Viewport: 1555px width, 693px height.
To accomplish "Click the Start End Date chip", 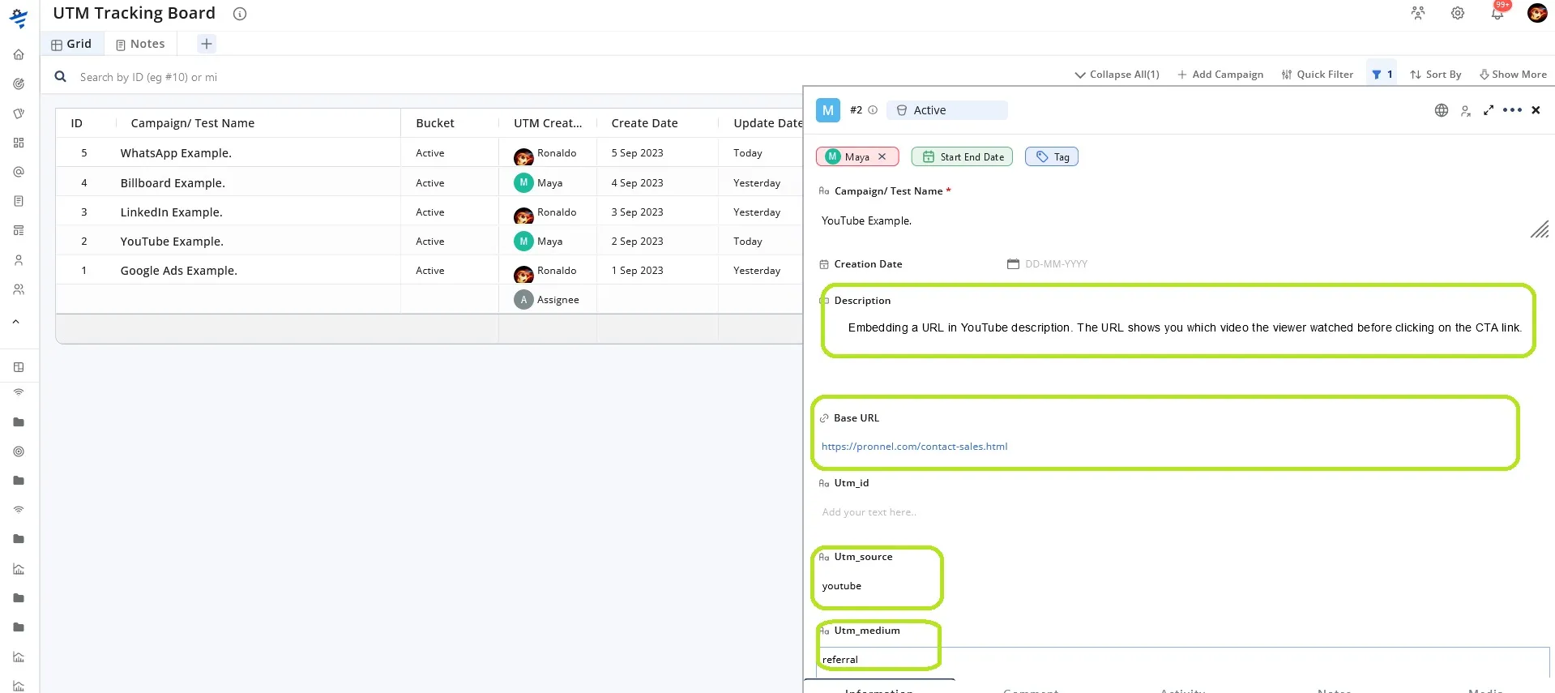I will pyautogui.click(x=962, y=157).
